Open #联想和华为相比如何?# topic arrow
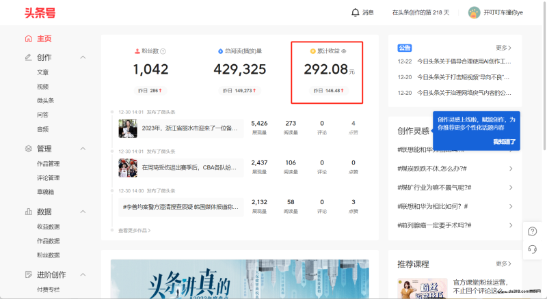547x299 pixels. pos(511,206)
